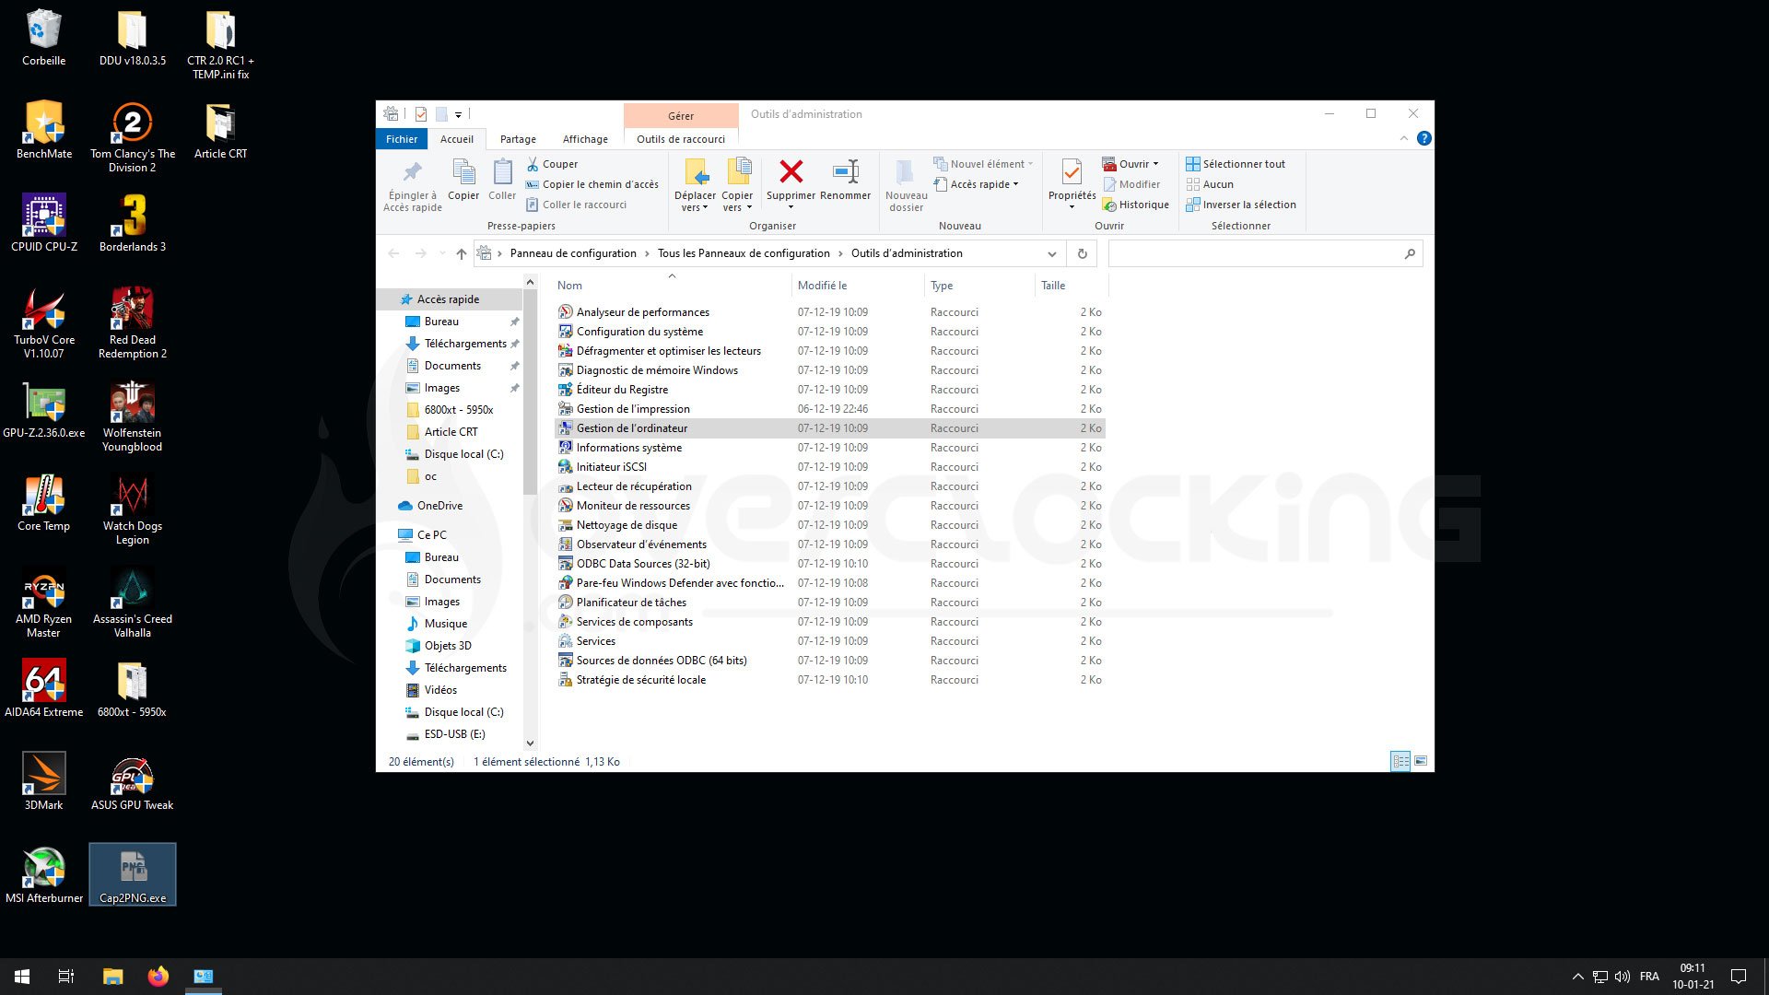Screen dimensions: 1769x995
Task: Open the Outils de raccourci tab
Action: 680,139
